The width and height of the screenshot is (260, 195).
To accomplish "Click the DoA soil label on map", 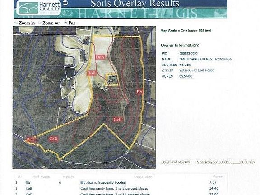I will click(100, 57).
